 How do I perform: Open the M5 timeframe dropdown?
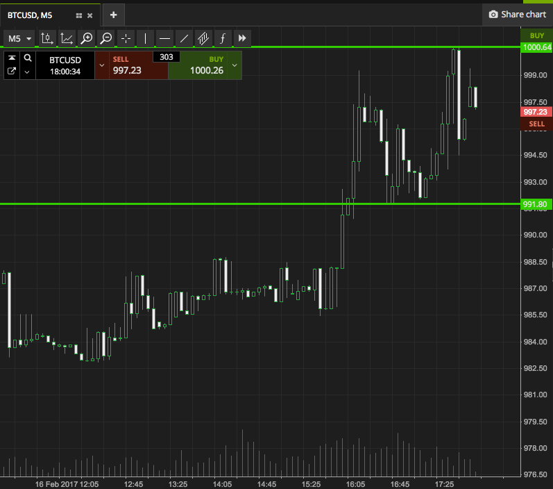[19, 38]
